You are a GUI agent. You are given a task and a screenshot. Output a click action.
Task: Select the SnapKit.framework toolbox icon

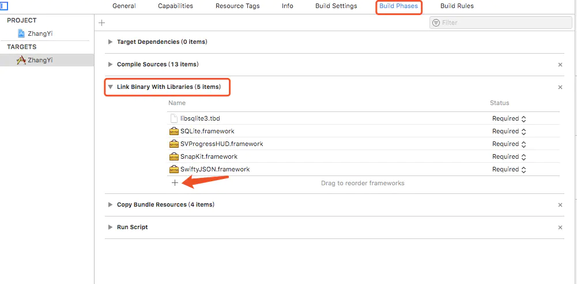pyautogui.click(x=174, y=156)
